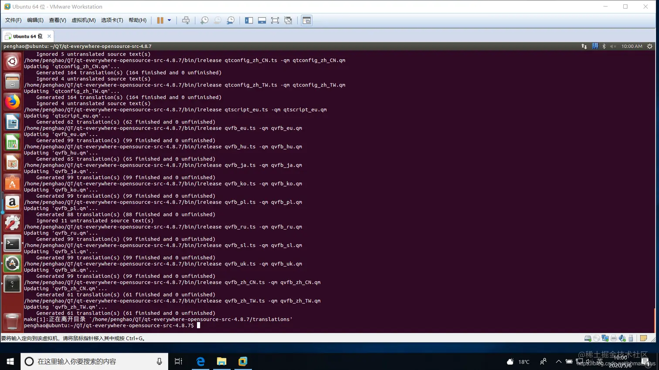Open the Ubuntu Dash search launcher
Viewport: 659px width, 370px height.
point(12,61)
